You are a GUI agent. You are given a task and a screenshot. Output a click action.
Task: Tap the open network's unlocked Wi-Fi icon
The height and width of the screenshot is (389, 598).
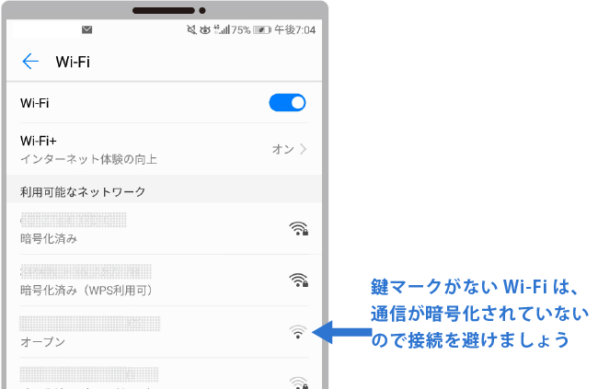[296, 332]
